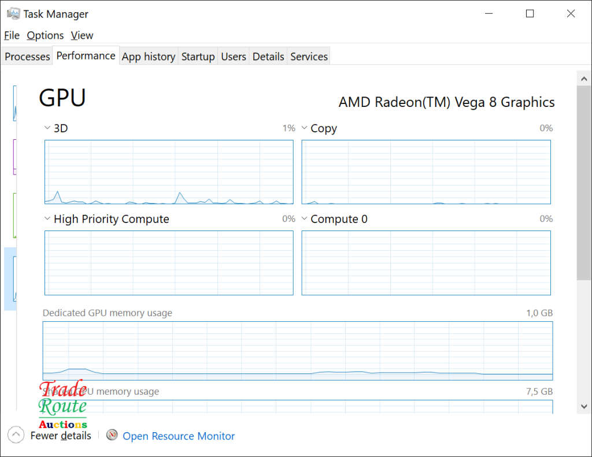The width and height of the screenshot is (592, 457).
Task: Open the High Priority Compute dropdown
Action: [47, 219]
